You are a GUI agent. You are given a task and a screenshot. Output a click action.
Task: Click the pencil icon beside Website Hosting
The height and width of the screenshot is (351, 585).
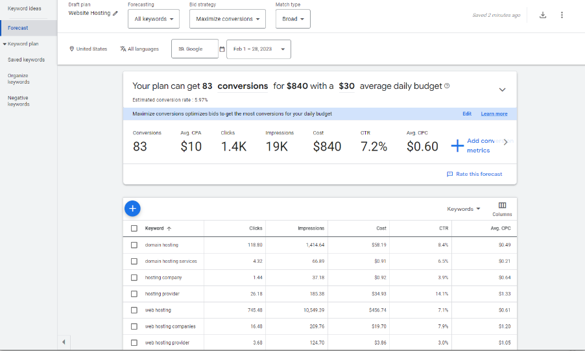pyautogui.click(x=115, y=14)
